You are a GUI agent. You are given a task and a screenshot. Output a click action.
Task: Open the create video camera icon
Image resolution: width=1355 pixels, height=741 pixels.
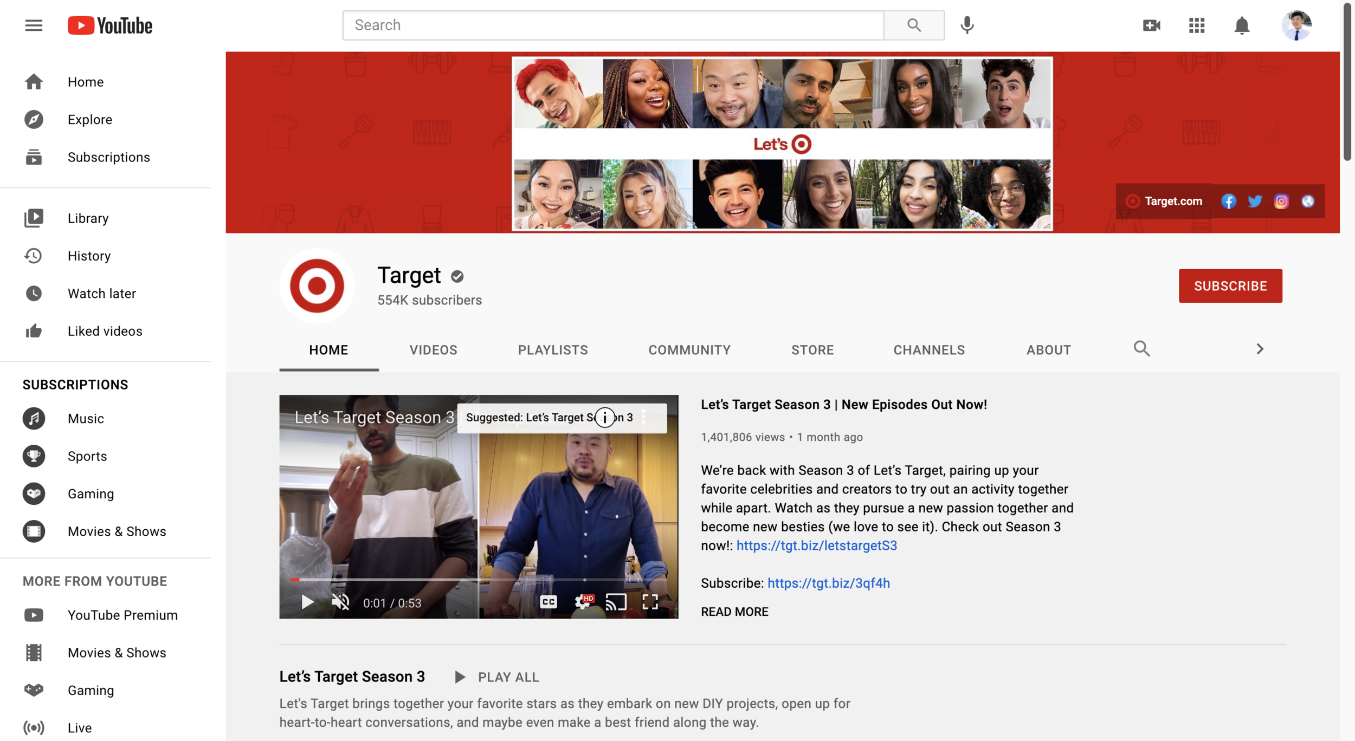point(1151,25)
